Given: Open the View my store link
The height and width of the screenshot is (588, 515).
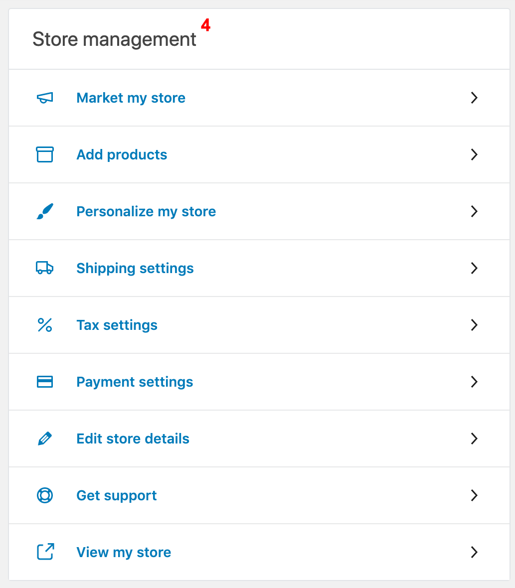Looking at the screenshot, I should pos(124,552).
